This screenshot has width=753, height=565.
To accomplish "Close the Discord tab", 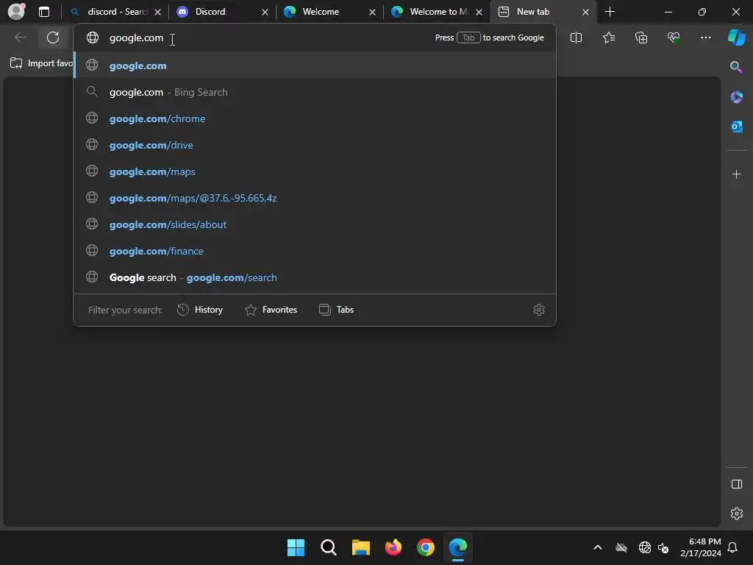I will click(265, 12).
